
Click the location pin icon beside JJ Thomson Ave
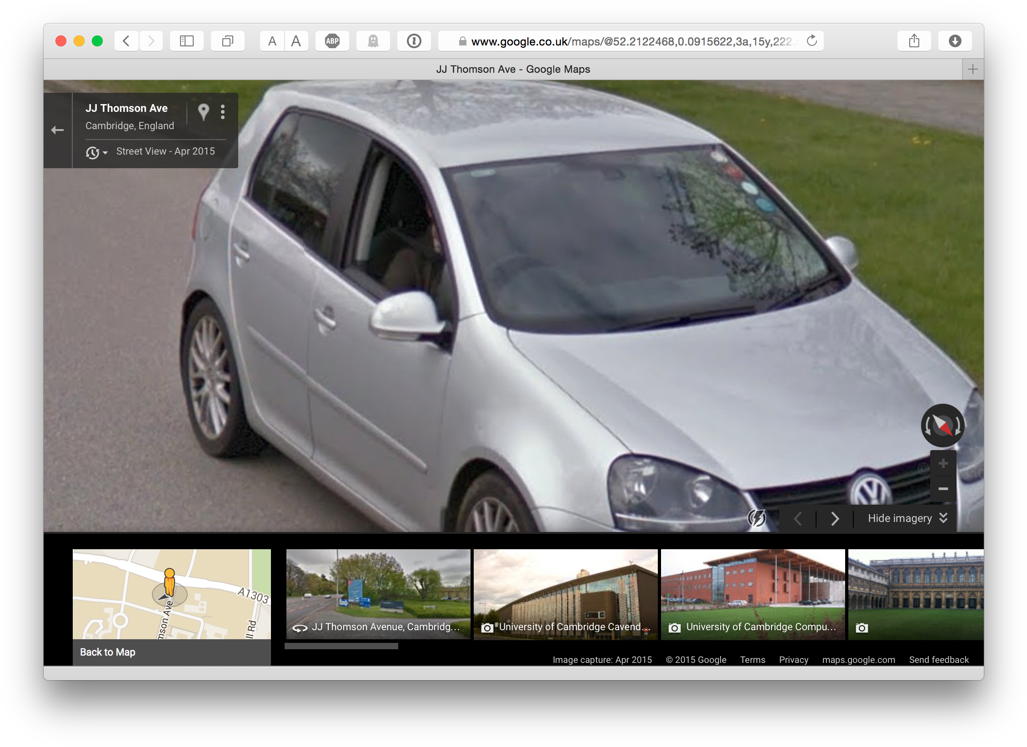click(x=203, y=111)
